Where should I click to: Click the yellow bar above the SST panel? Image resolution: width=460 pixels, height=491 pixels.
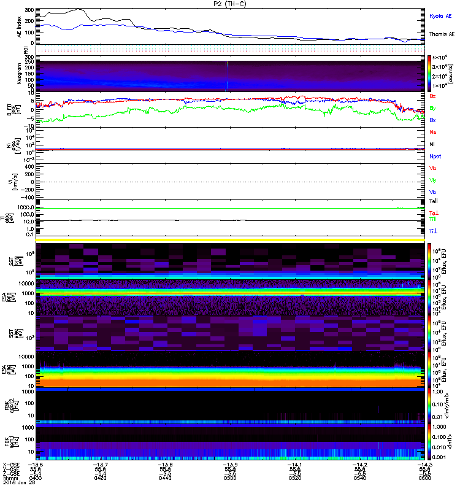230,240
